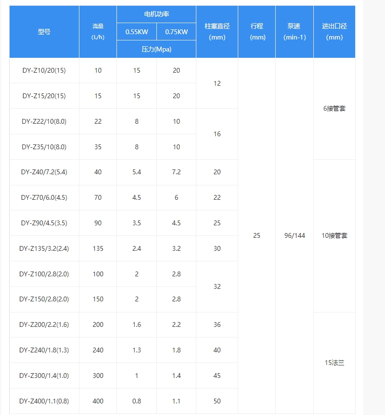Click plunger diameter 30 cell

[217, 248]
